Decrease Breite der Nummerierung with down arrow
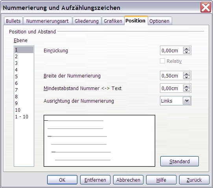The image size is (213, 188). (187, 77)
